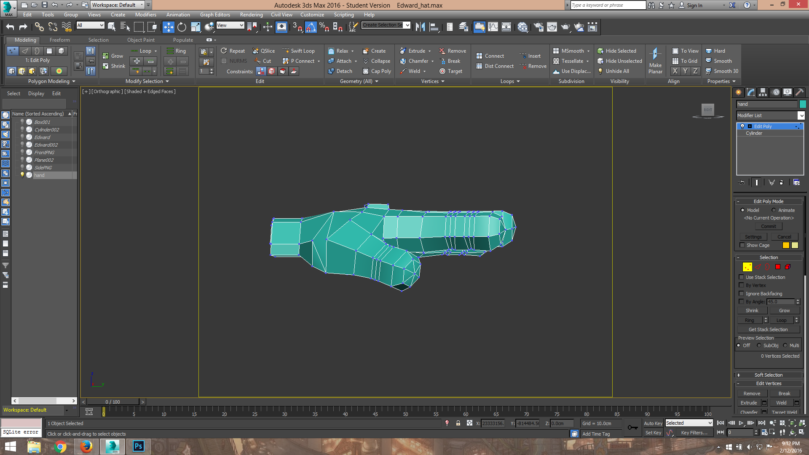Open the selection filter All dropdown

[x=90, y=25]
